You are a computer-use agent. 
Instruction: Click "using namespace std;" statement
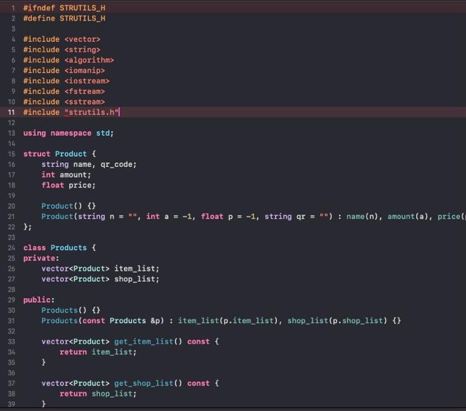point(69,133)
